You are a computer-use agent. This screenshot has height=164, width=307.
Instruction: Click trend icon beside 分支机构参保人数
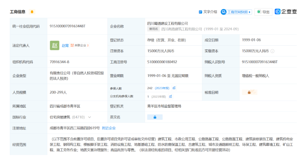[x=171, y=97]
